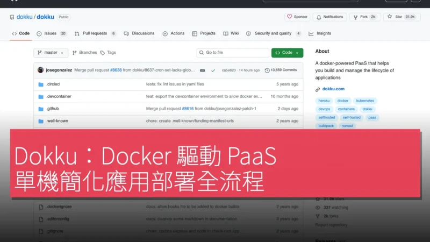
Task: Expand the green Code dropdown
Action: (287, 53)
